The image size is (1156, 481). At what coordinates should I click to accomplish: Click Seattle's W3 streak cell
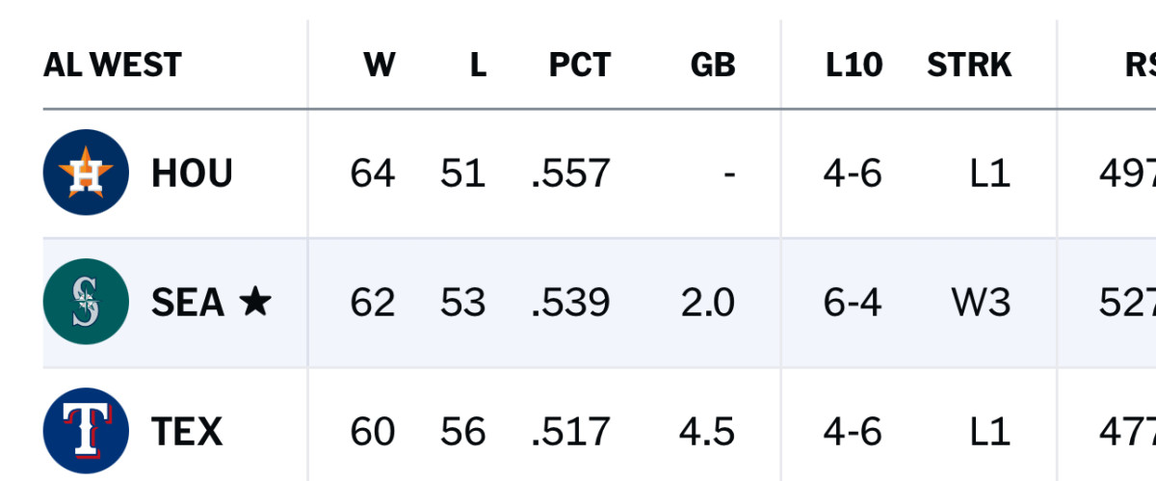coord(981,303)
